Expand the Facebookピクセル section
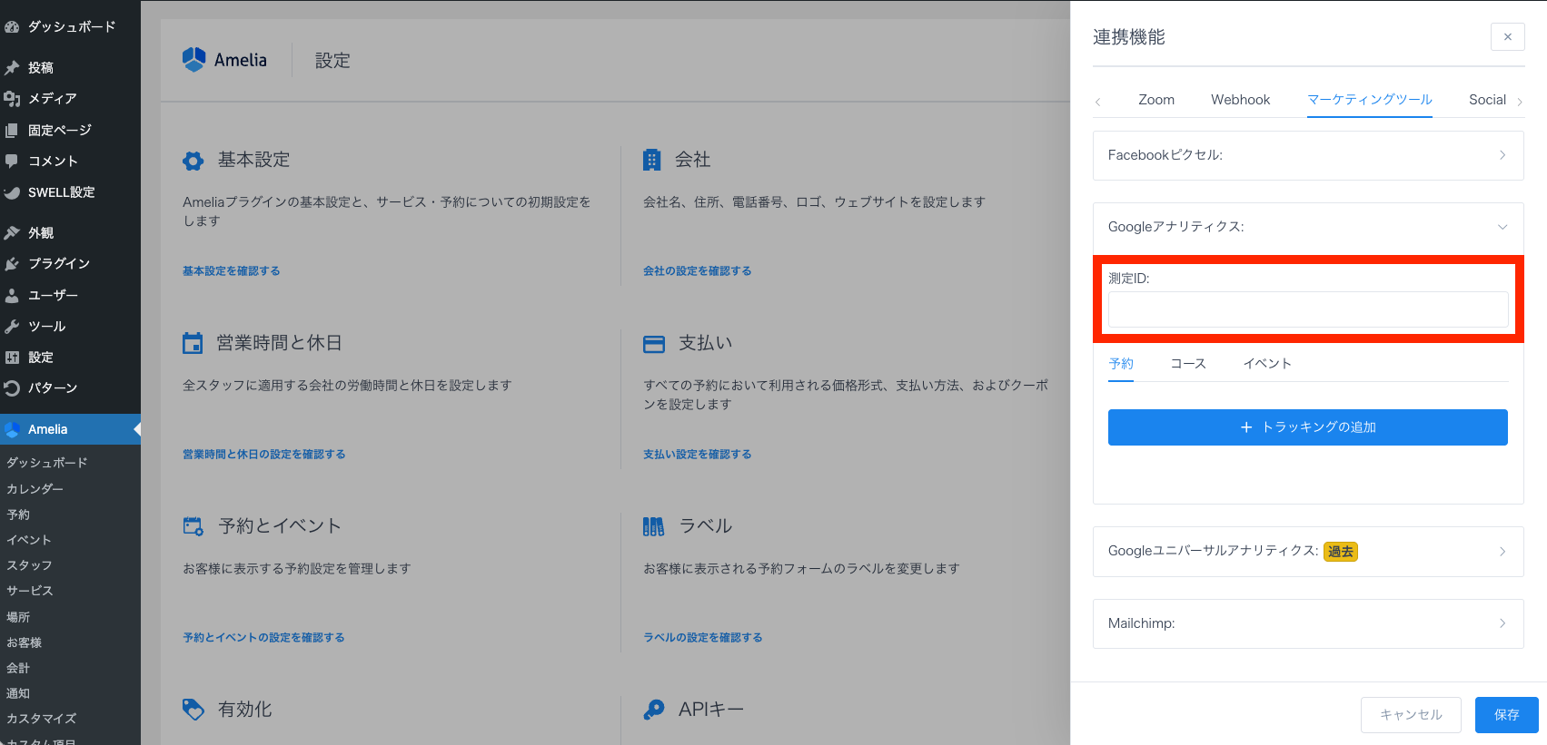 pos(1307,155)
